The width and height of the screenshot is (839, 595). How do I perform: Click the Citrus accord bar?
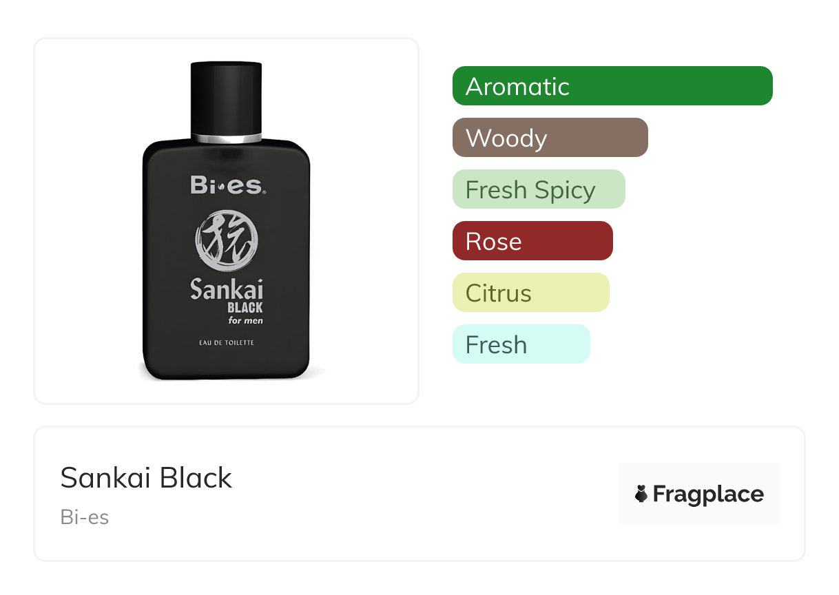[531, 293]
